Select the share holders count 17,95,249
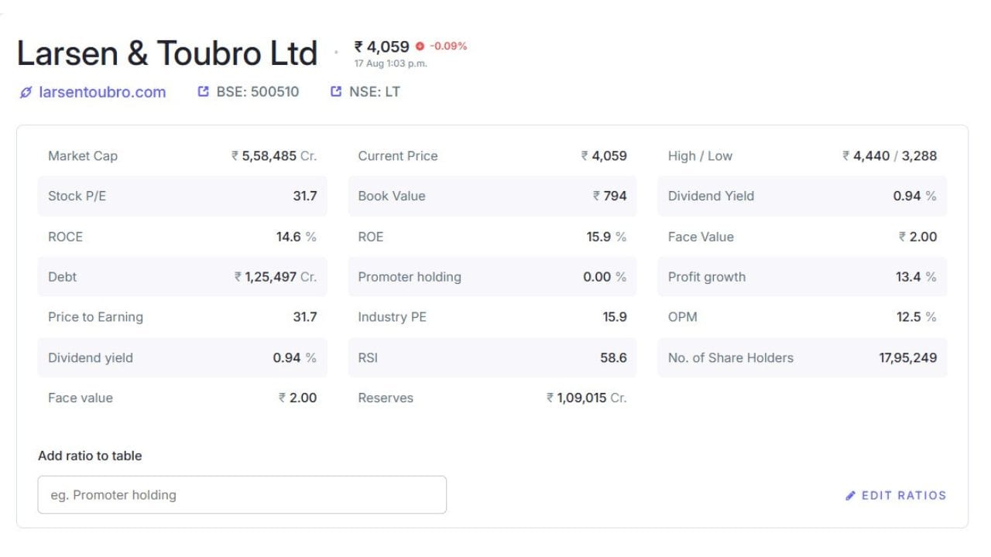The height and width of the screenshot is (557, 991). pos(907,358)
